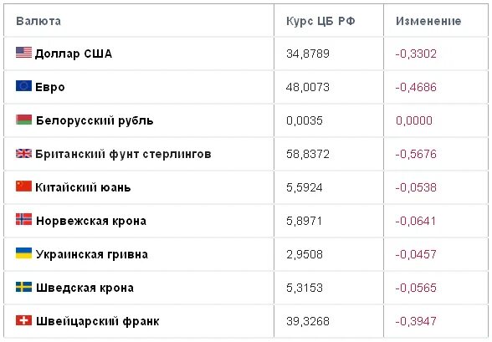Open Британский фунт стерлингов currency
The width and height of the screenshot is (492, 342).
(123, 154)
